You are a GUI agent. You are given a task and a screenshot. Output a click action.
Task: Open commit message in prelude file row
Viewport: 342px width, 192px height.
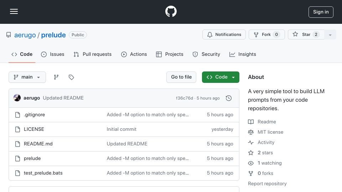[147, 159]
